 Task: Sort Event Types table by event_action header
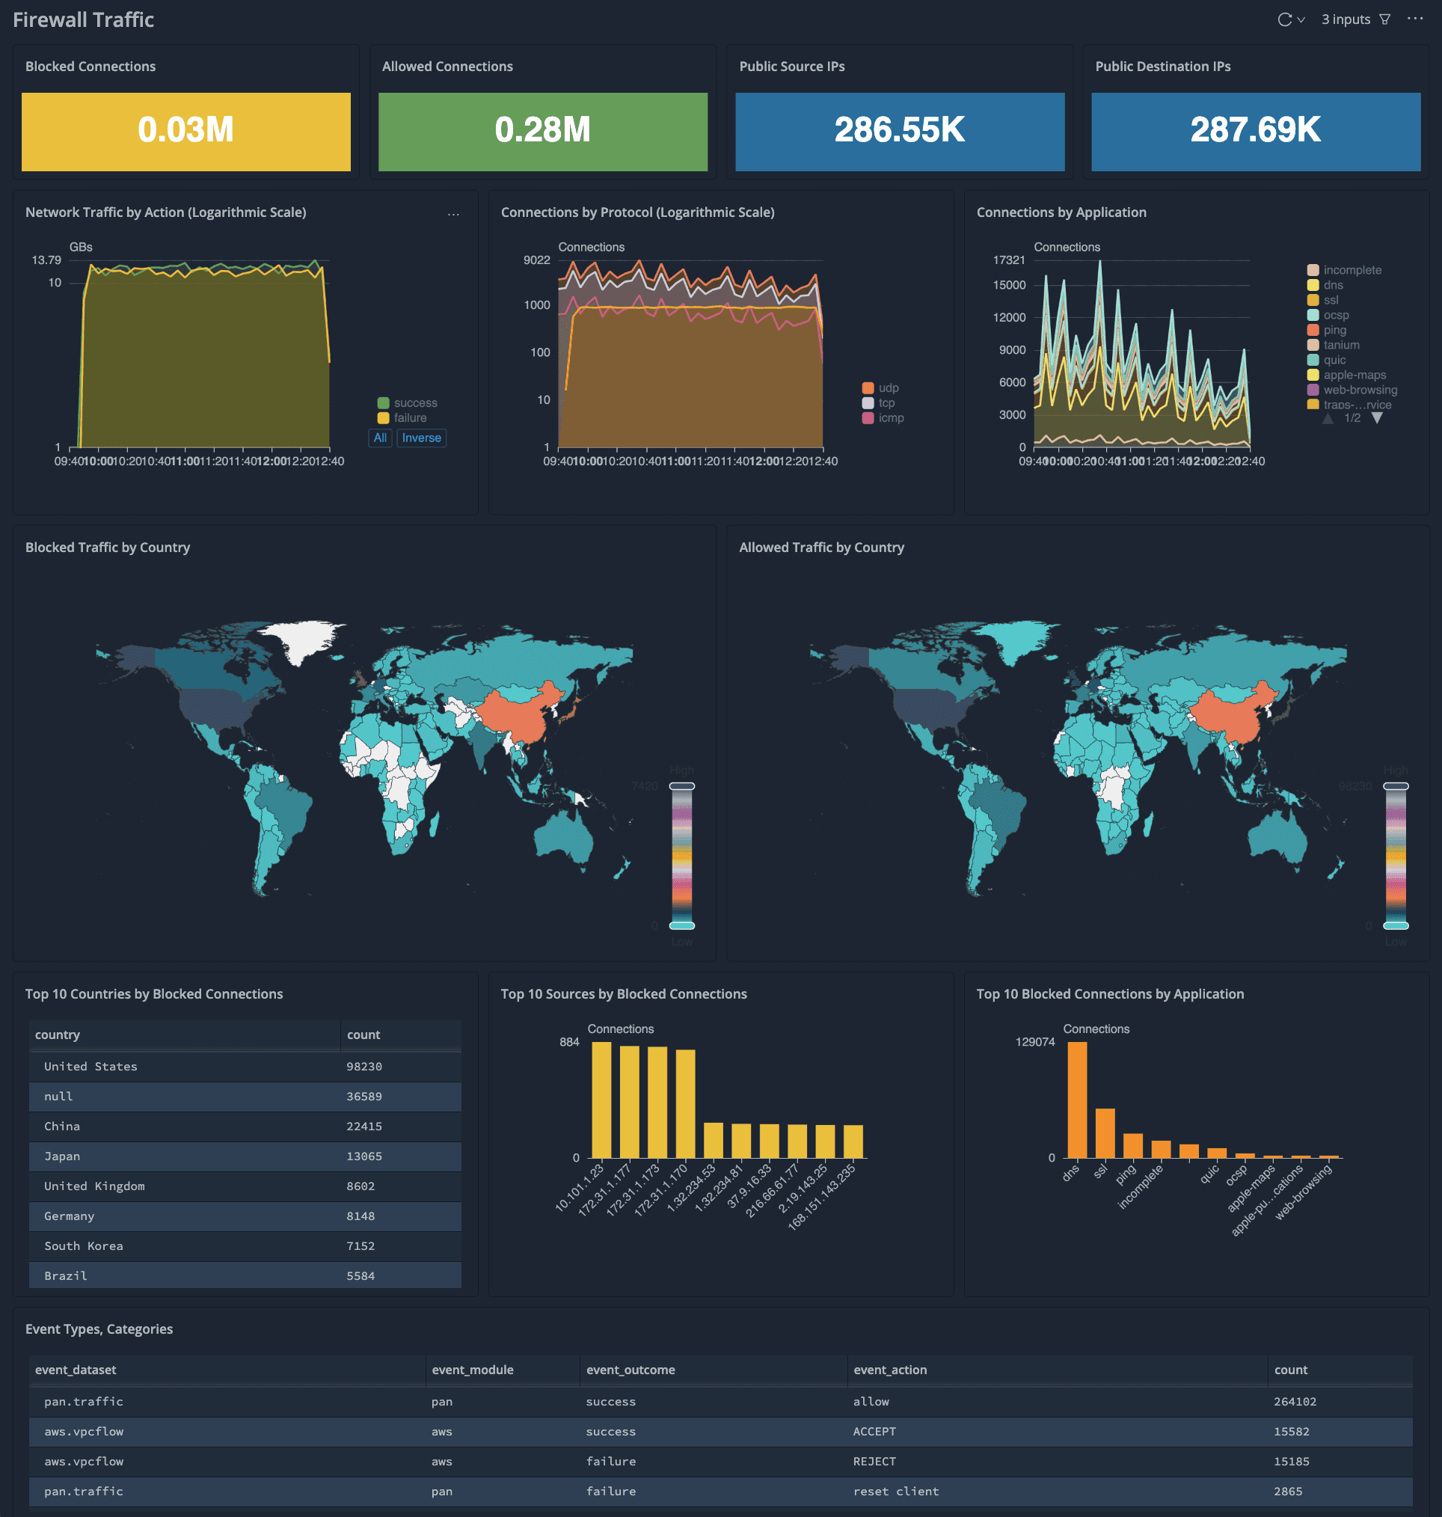coord(889,1370)
